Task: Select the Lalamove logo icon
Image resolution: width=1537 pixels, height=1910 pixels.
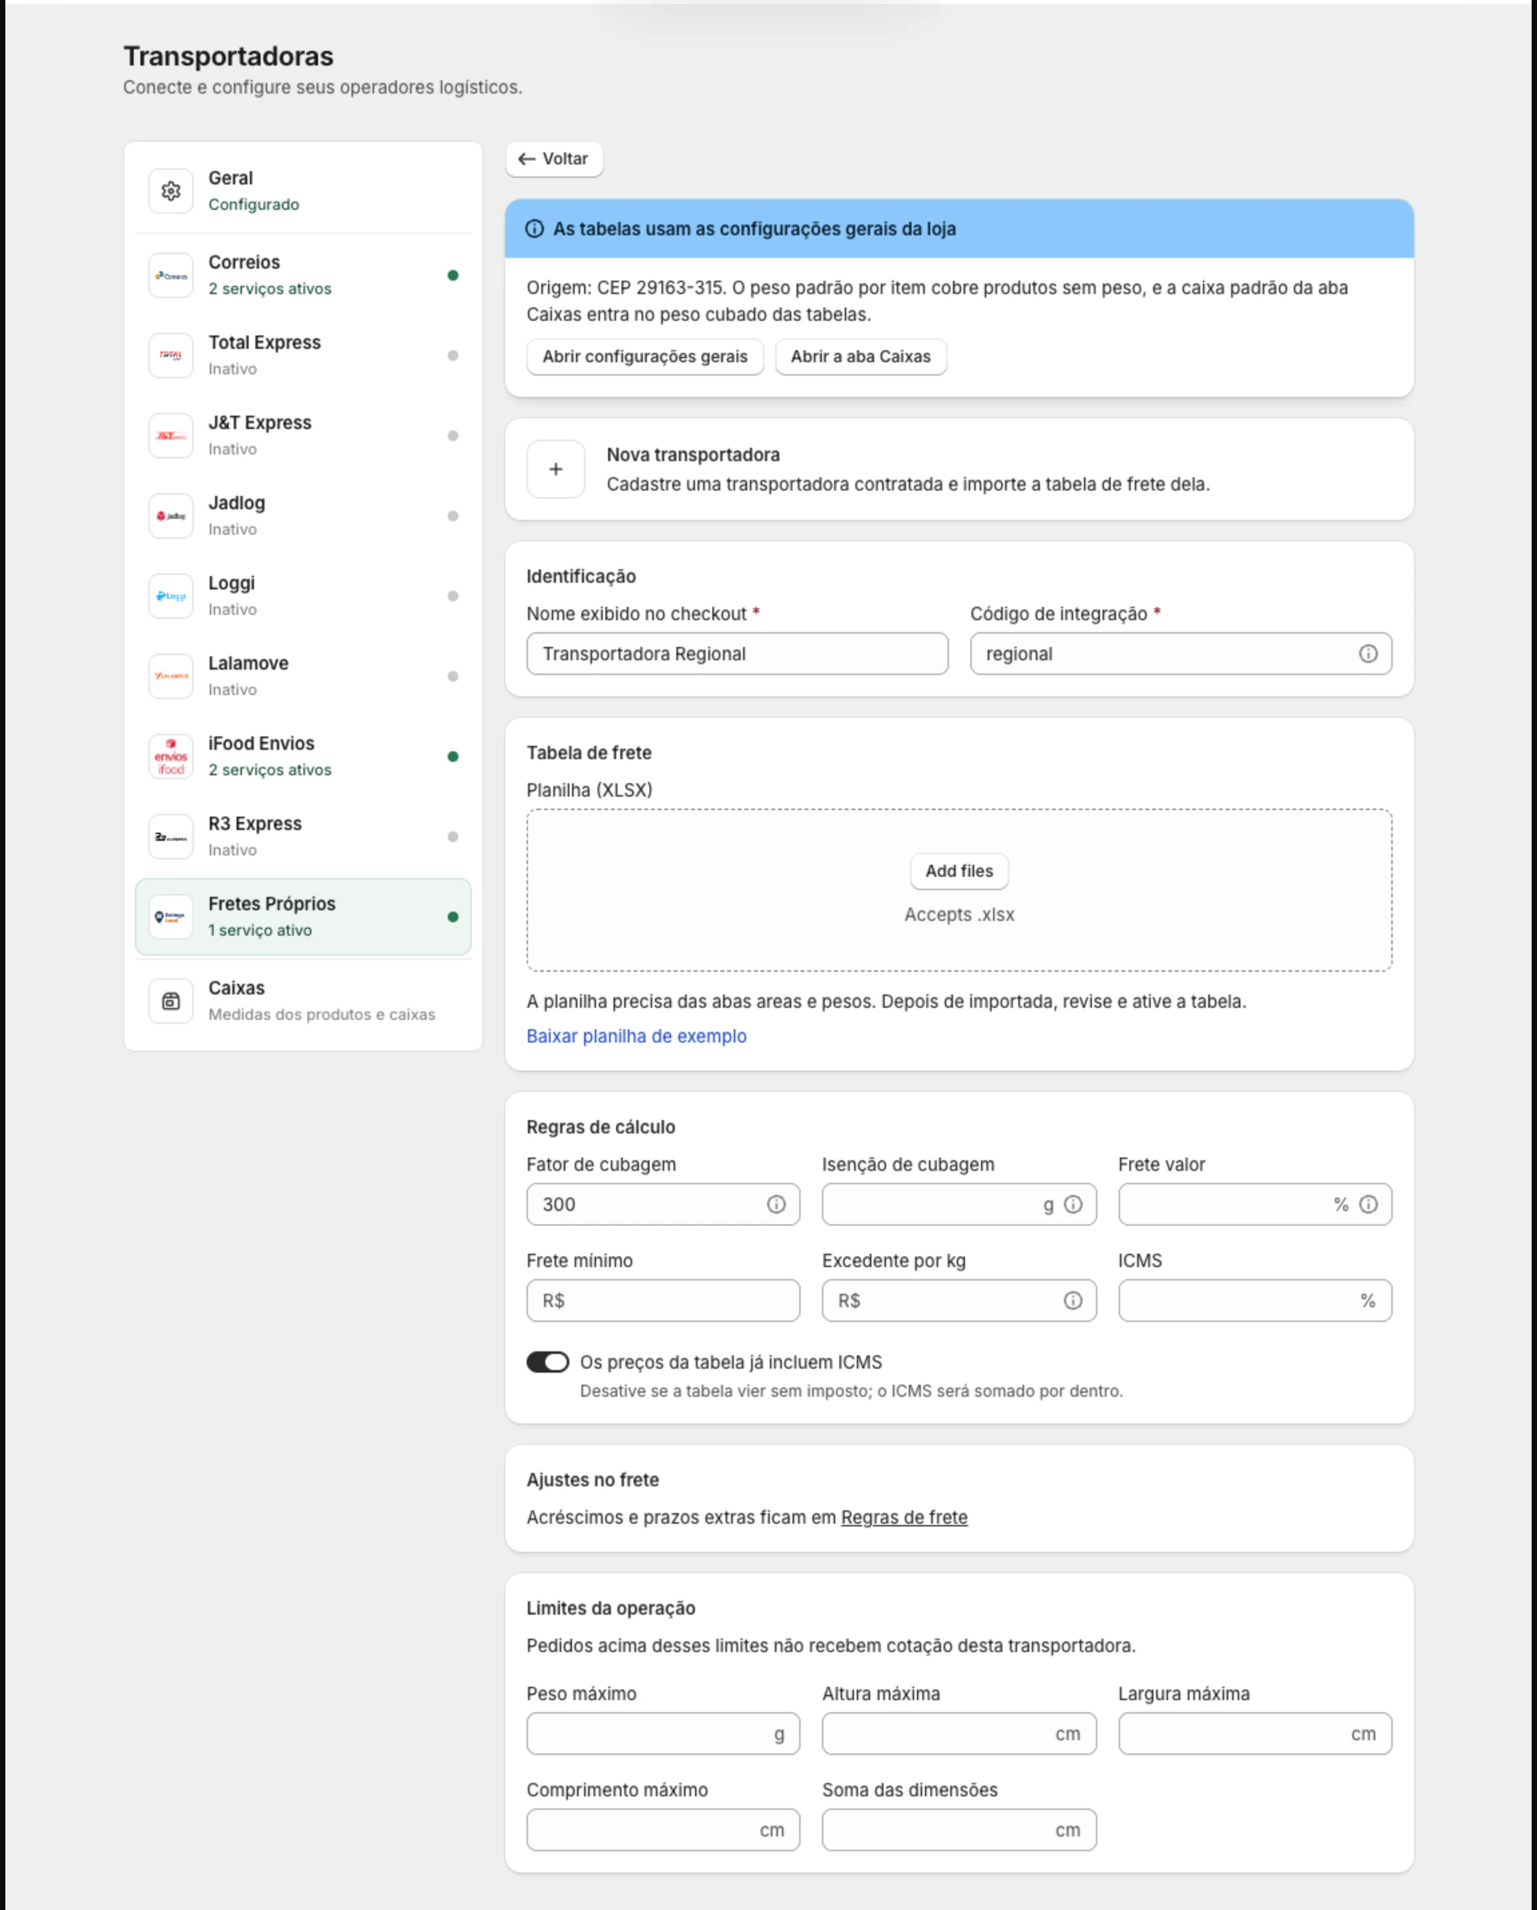Action: [x=171, y=676]
